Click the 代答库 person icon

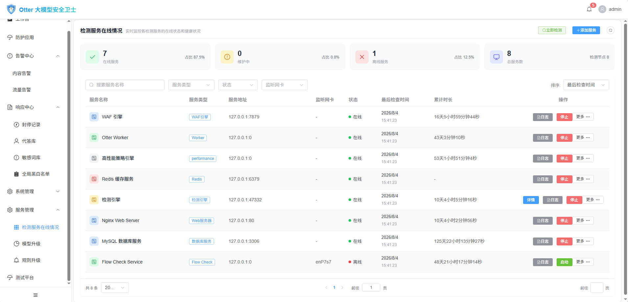tap(16, 141)
